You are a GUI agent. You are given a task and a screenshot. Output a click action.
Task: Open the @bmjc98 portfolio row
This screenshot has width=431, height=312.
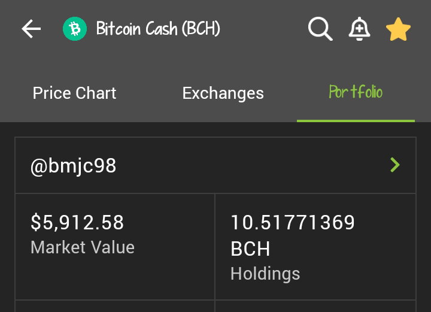click(215, 165)
